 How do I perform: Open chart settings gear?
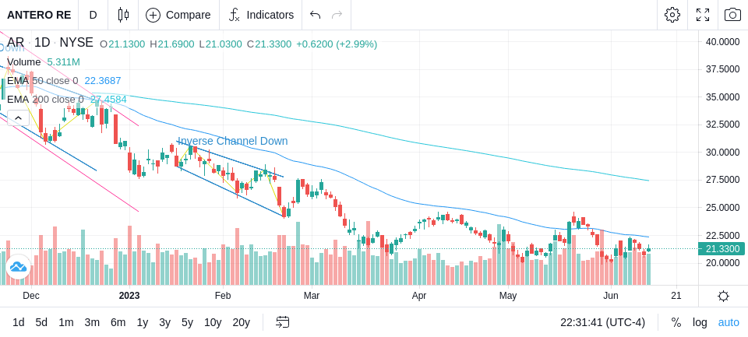[x=672, y=15]
